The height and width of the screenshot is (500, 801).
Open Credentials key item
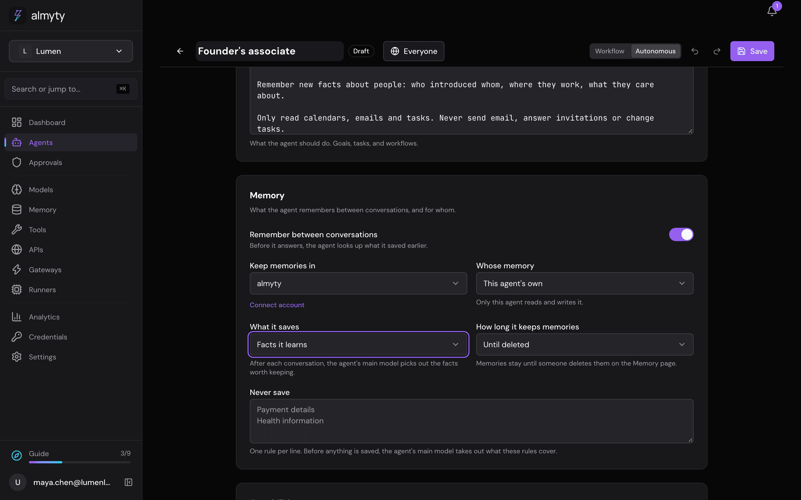(x=71, y=337)
